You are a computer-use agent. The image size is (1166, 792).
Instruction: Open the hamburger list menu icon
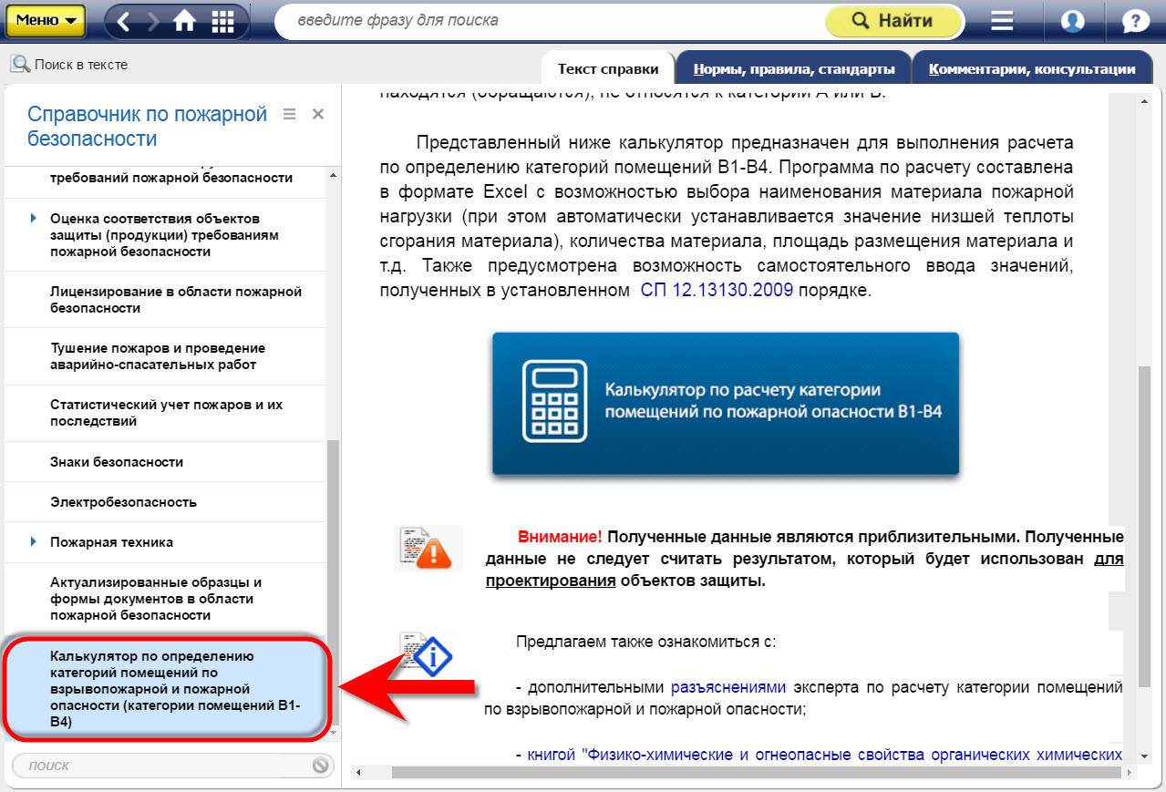click(x=1003, y=21)
